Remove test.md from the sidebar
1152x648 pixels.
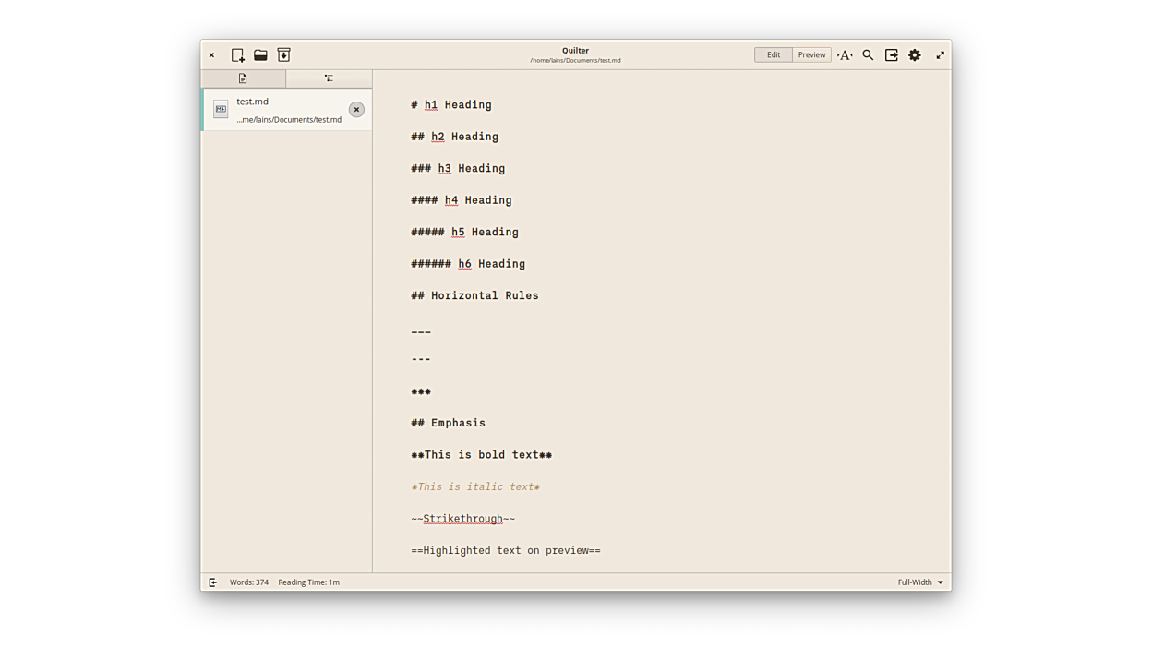pyautogui.click(x=356, y=110)
